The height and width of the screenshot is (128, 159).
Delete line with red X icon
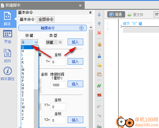(99, 33)
